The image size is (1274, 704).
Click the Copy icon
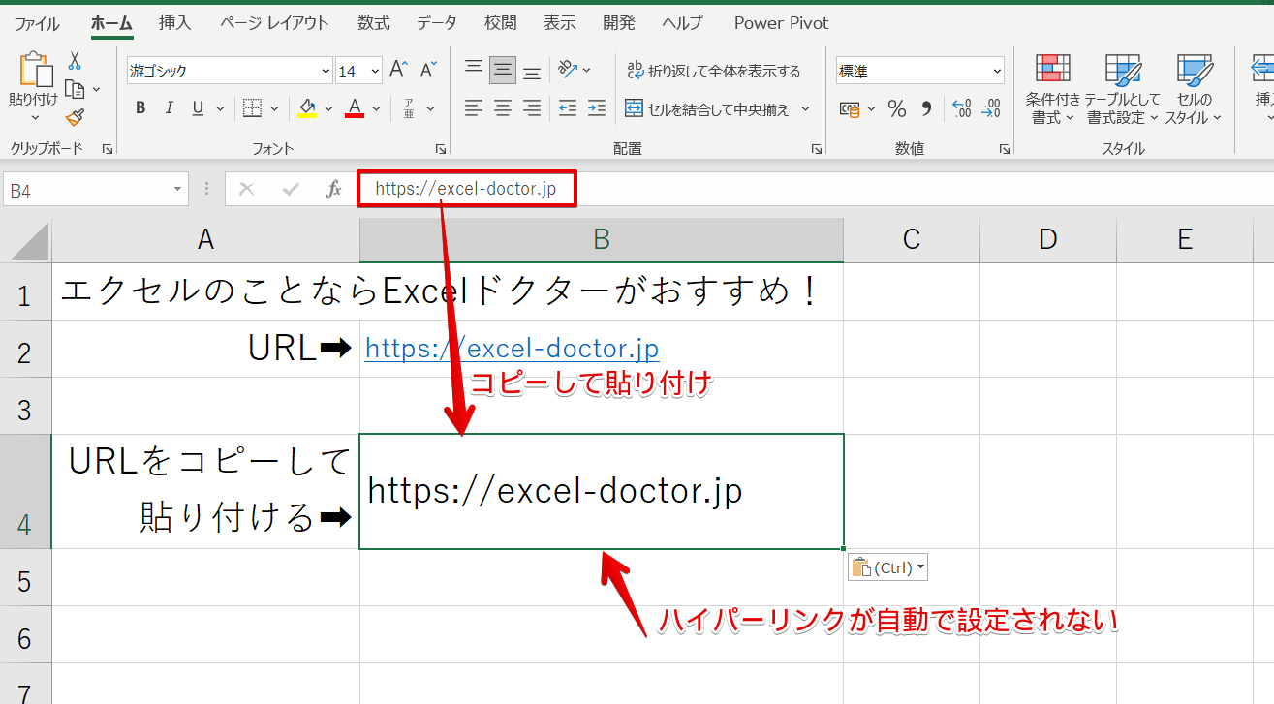tap(75, 89)
